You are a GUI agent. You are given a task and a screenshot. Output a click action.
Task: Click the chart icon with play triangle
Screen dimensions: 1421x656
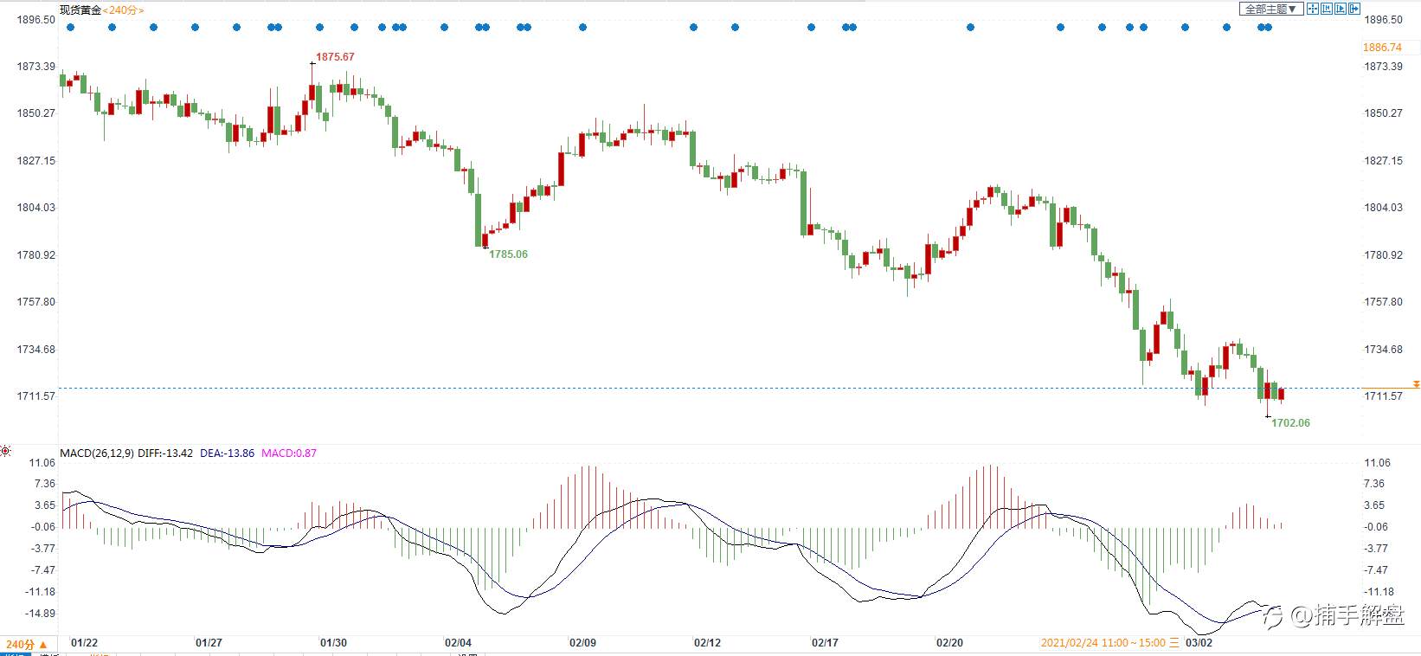[1341, 10]
